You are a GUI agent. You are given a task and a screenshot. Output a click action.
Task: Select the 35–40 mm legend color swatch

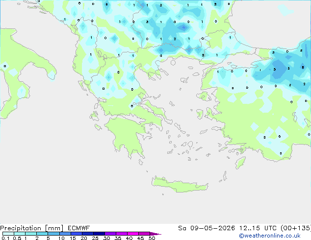point(121,234)
